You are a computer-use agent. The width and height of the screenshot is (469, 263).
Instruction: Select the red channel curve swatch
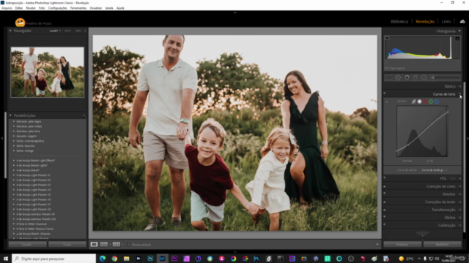tap(425, 102)
